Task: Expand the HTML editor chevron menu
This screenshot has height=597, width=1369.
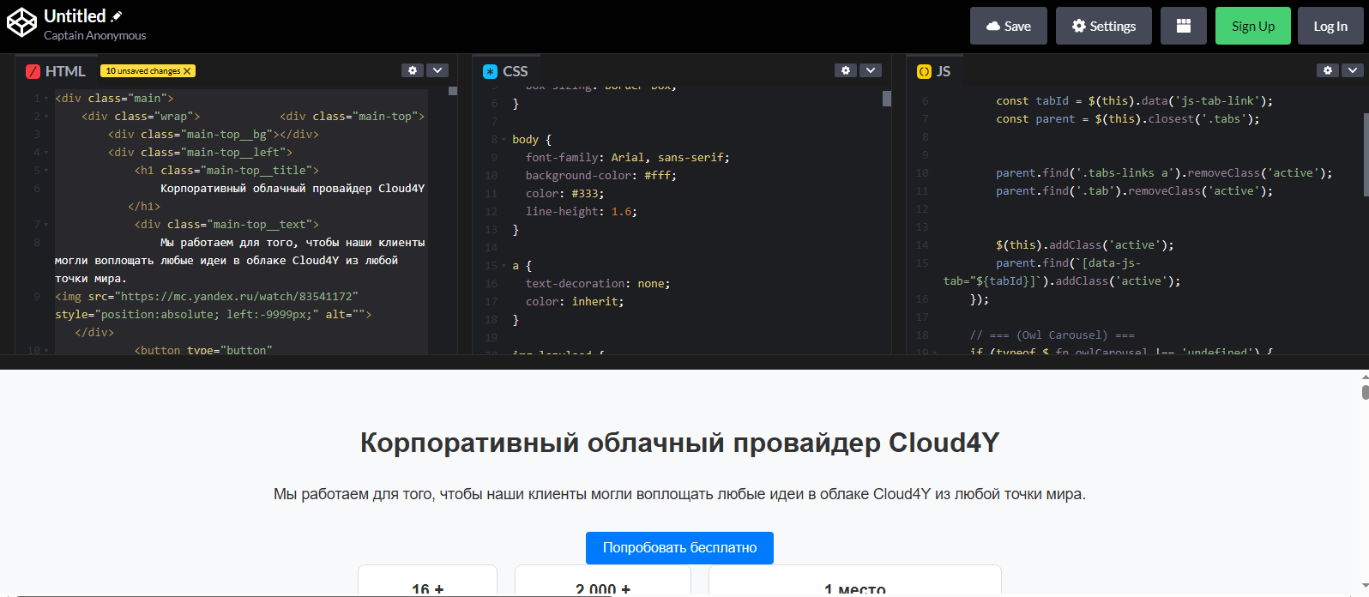Action: pos(437,70)
